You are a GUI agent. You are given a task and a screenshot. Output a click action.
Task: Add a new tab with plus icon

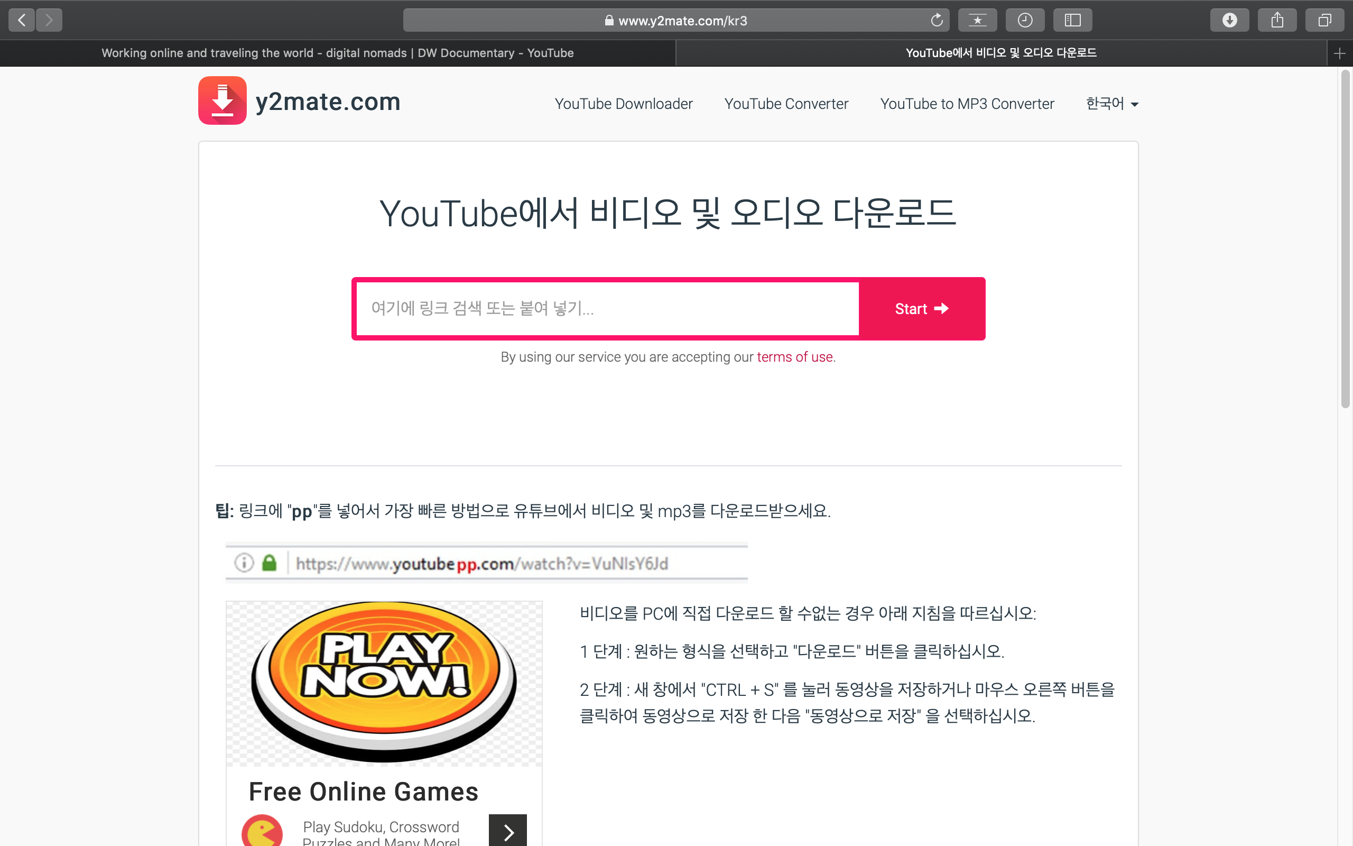1339,53
